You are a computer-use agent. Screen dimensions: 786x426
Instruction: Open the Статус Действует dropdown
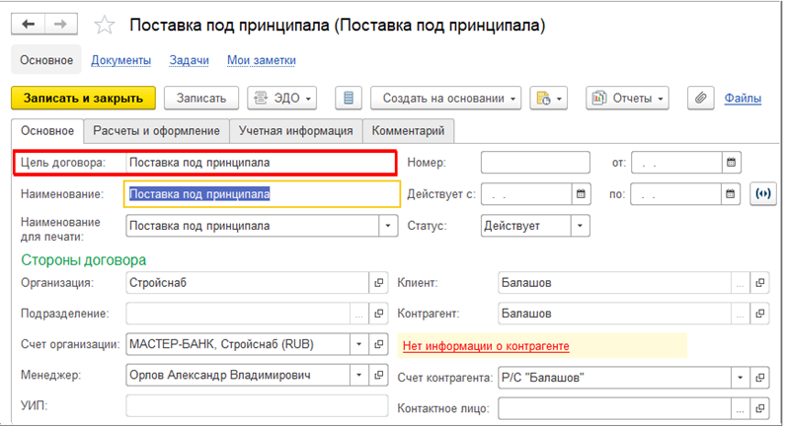pyautogui.click(x=580, y=226)
